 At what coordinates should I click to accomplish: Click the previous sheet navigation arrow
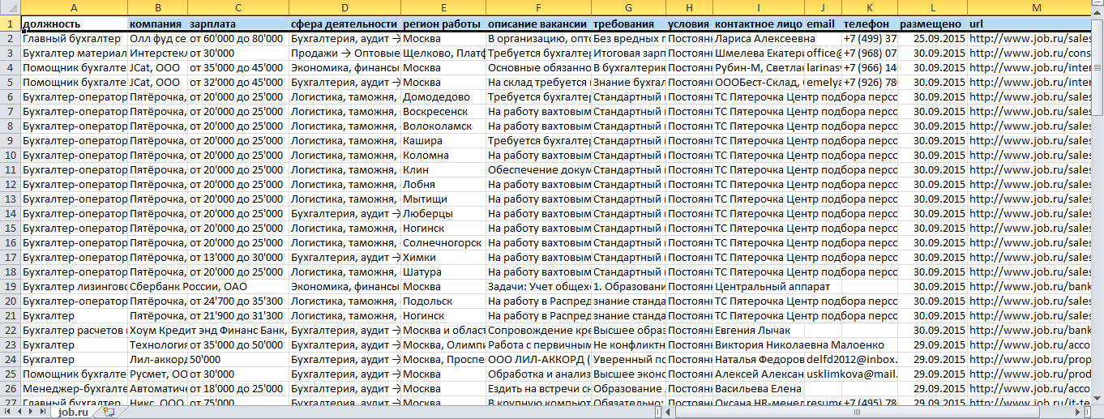(19, 412)
